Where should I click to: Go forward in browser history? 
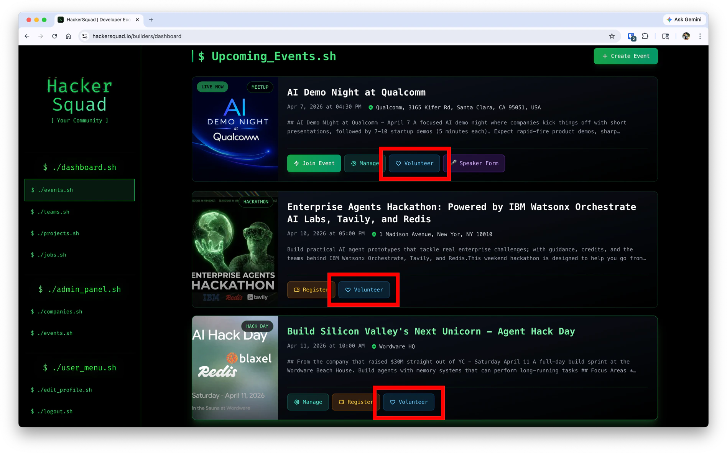[x=41, y=36]
